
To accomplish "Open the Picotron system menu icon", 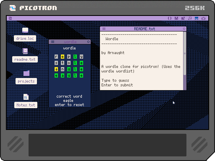I will [10, 18].
